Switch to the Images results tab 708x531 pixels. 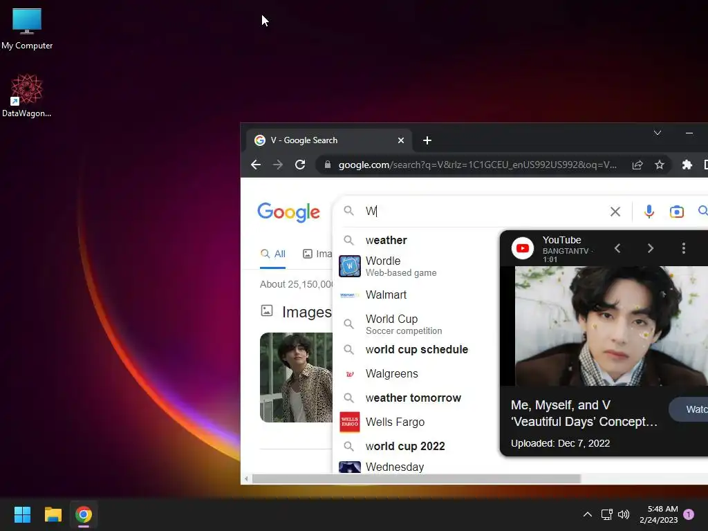click(317, 254)
